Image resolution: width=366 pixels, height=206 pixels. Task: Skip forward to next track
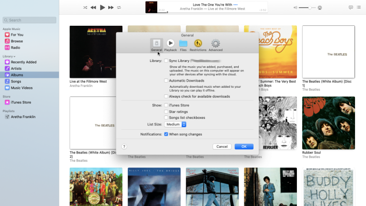111,8
